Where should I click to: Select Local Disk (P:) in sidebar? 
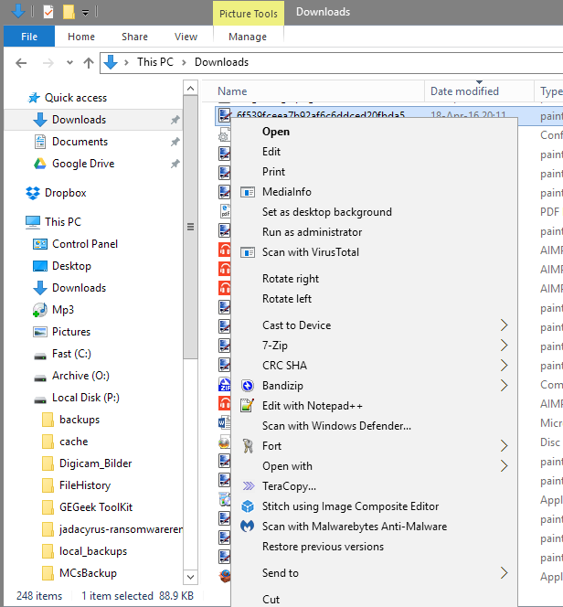(x=86, y=398)
